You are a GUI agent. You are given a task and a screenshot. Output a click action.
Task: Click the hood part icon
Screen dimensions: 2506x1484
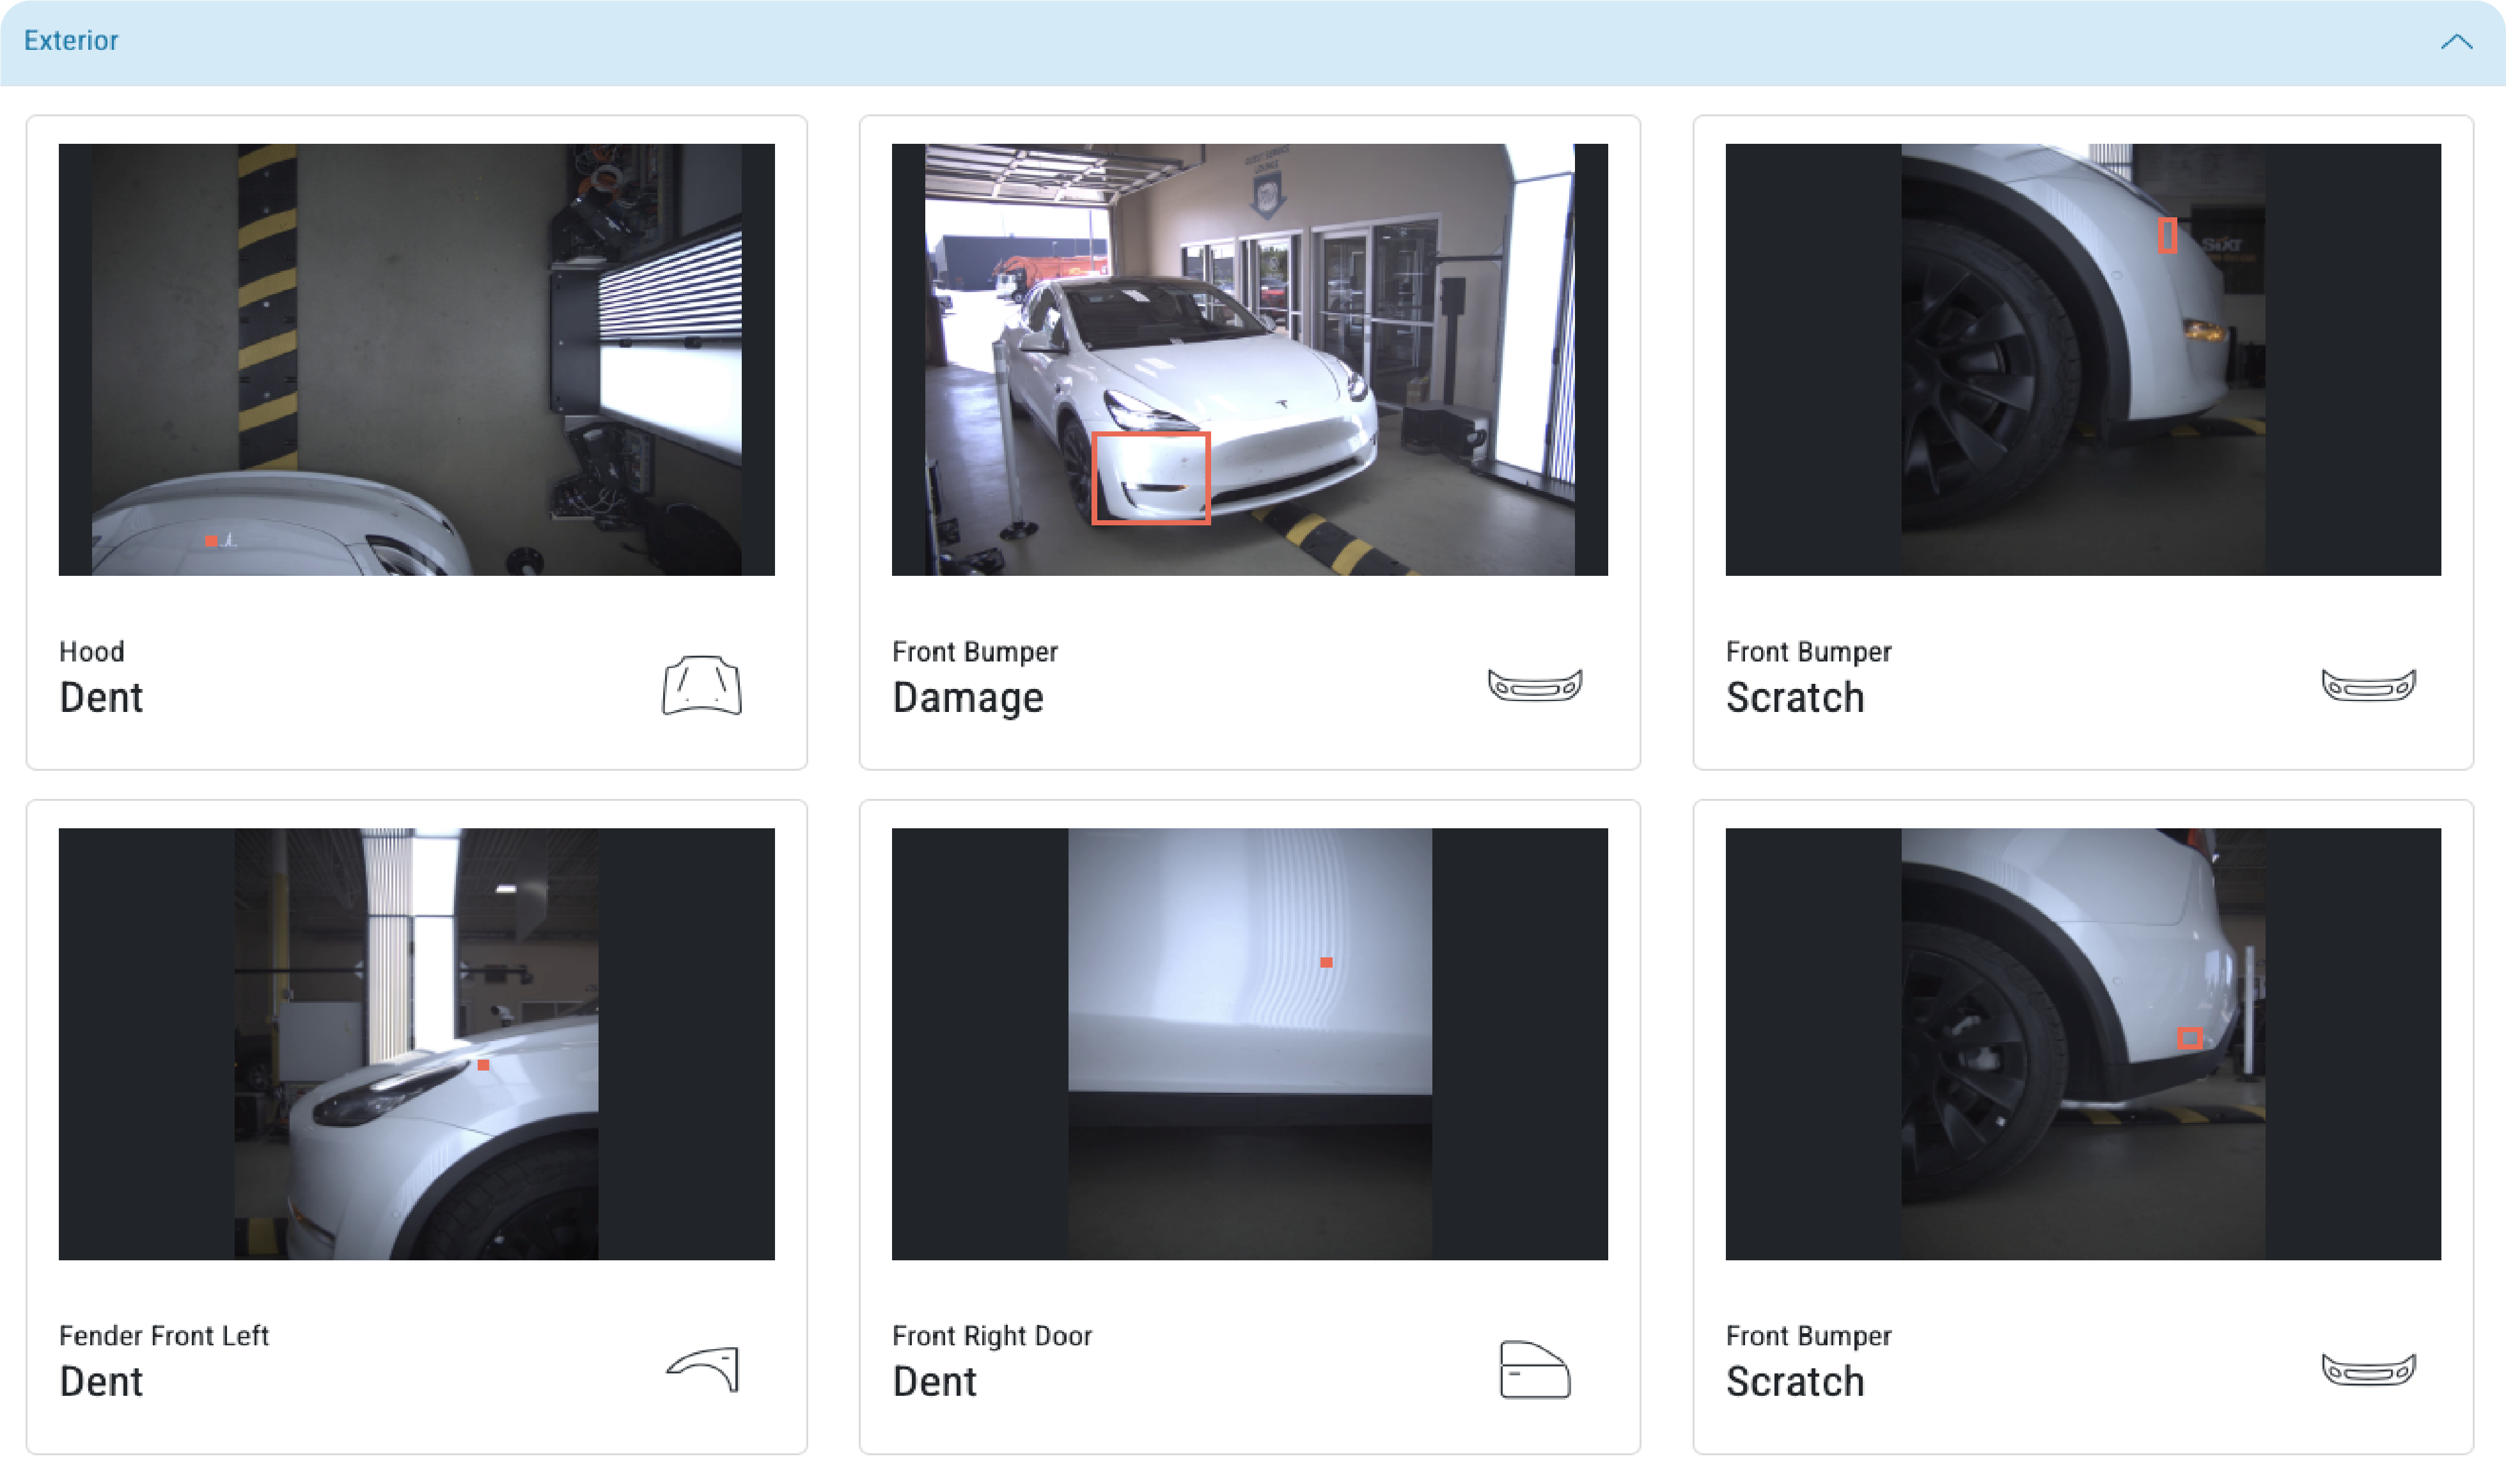coord(701,685)
